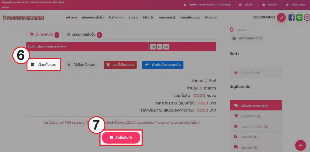Click the สั่งซื้อสินค้า order button
The image size is (310, 152).
click(x=121, y=138)
